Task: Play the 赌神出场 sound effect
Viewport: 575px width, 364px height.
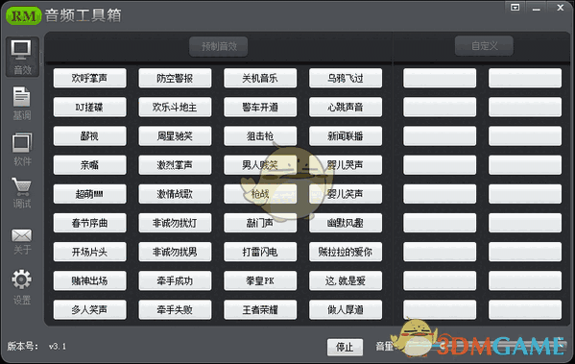Action: (90, 281)
